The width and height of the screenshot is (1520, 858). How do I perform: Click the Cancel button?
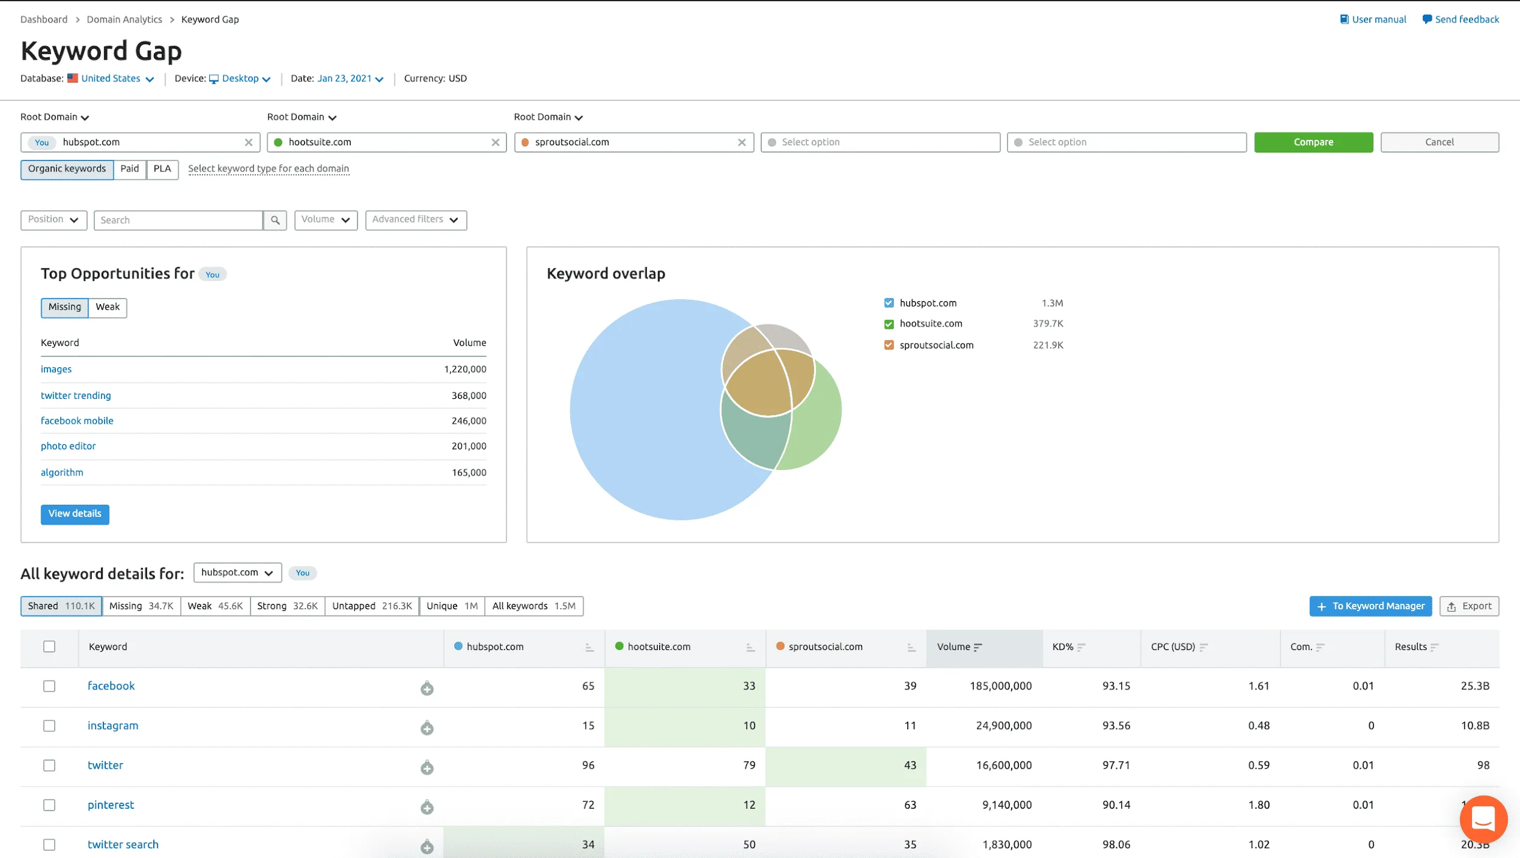(1439, 142)
